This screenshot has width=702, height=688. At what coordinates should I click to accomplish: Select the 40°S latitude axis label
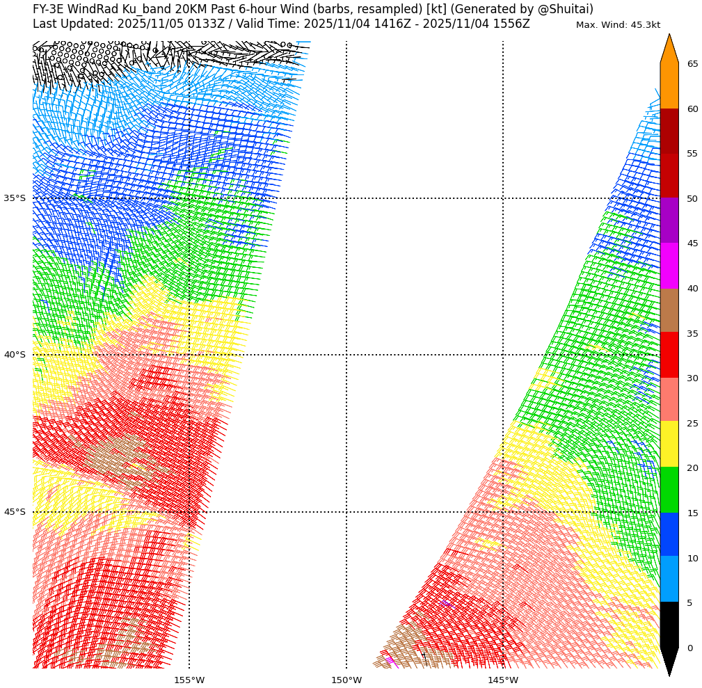(15, 355)
